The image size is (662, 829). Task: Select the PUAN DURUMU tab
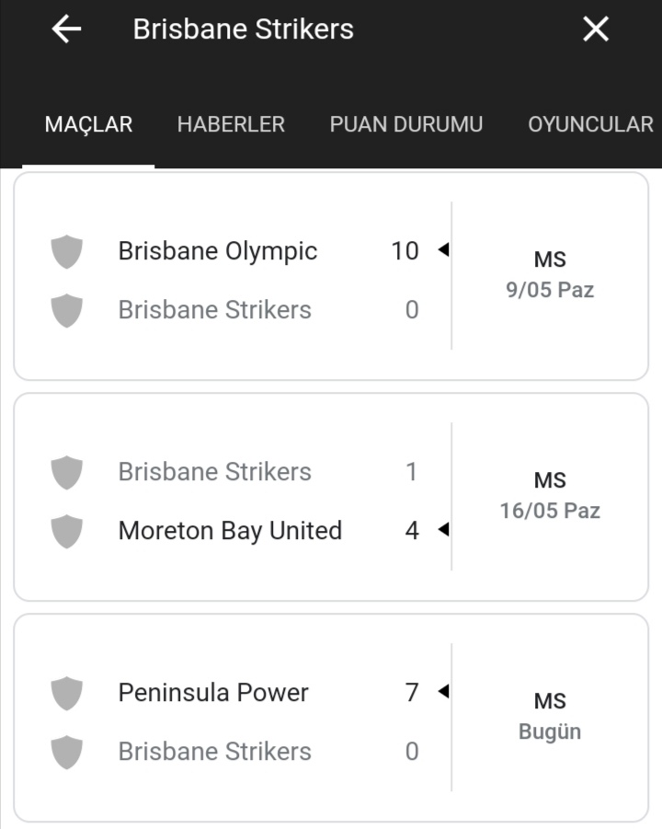(x=406, y=125)
